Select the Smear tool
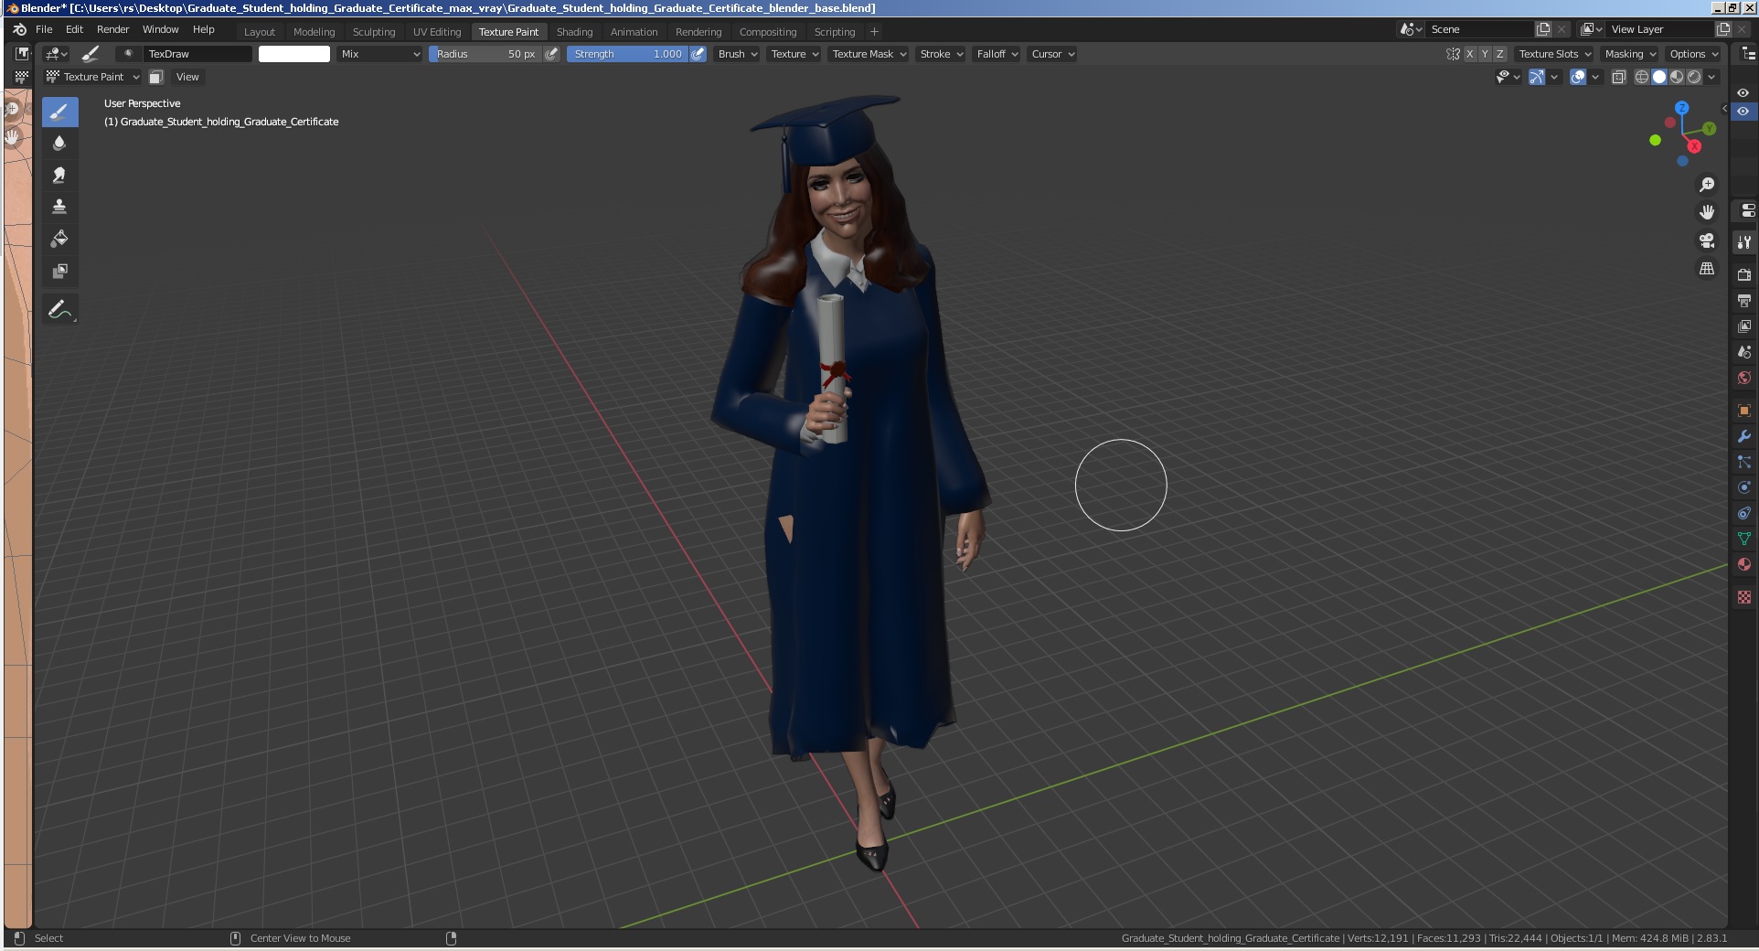Viewport: 1759px width, 951px height. [59, 176]
